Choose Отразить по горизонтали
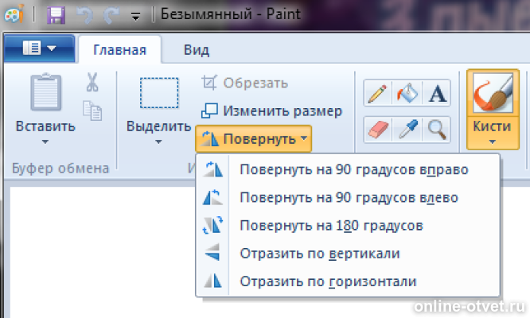Image resolution: width=530 pixels, height=318 pixels. coord(348,281)
